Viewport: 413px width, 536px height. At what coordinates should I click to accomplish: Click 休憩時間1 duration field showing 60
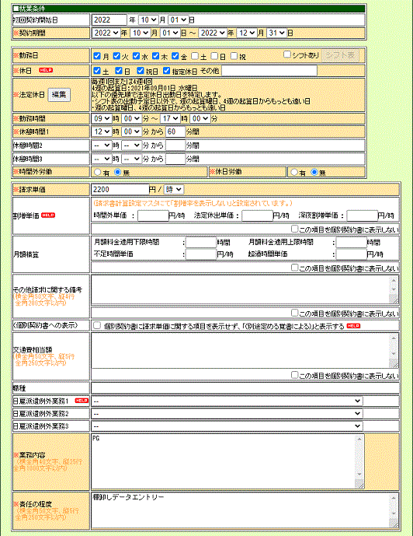click(x=175, y=131)
